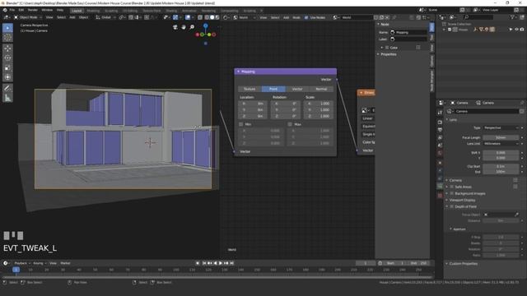Expand the House collection in outliner
The width and height of the screenshot is (527, 296).
[445, 30]
